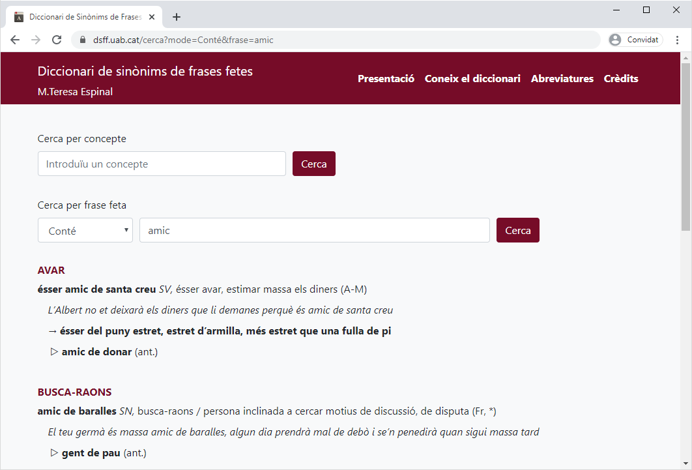The image size is (692, 470).
Task: Reload the current page
Action: [57, 40]
